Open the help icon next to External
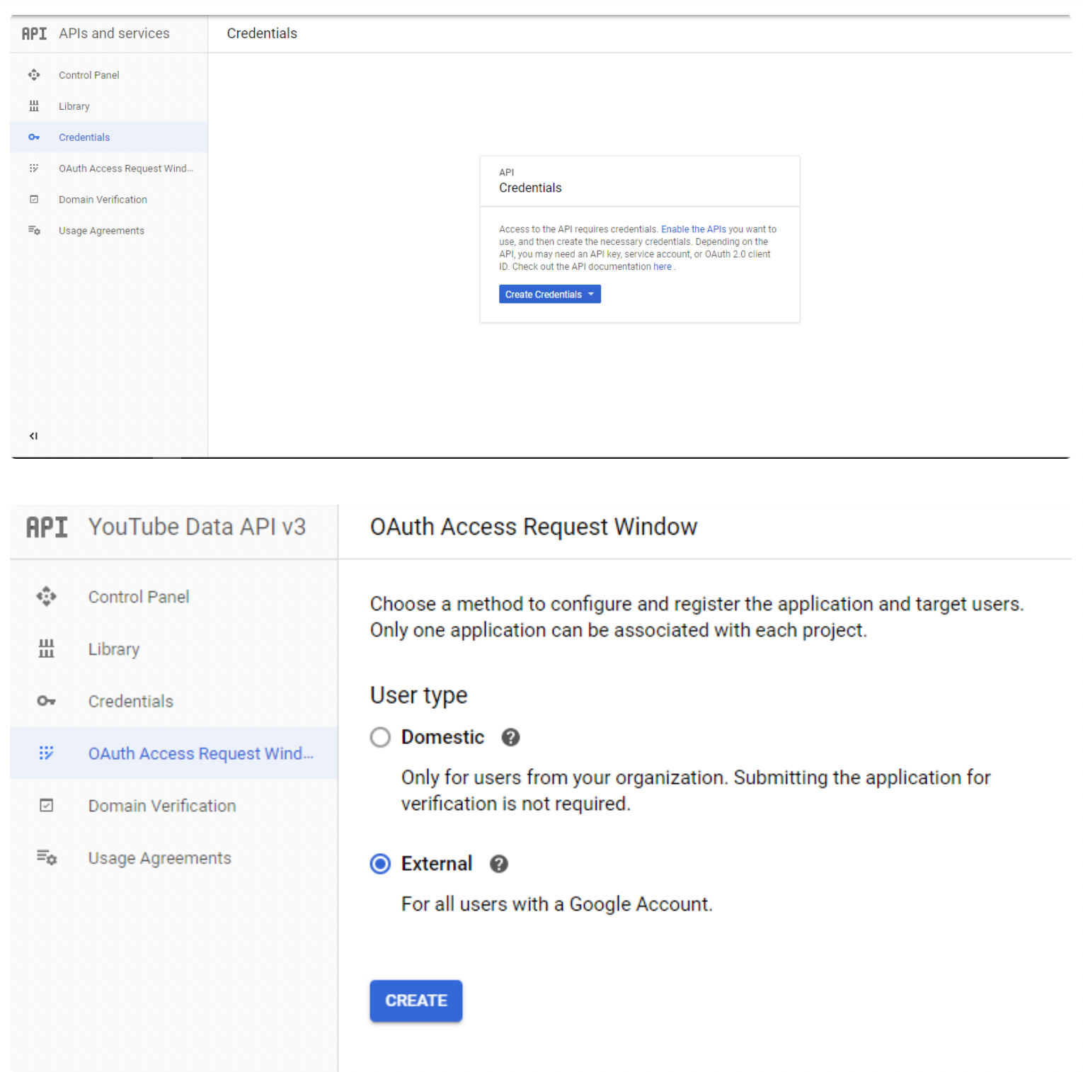1083x1072 pixels. (x=499, y=864)
